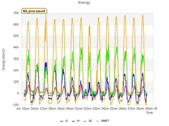Click the 100 y-axis tick label

16,82
